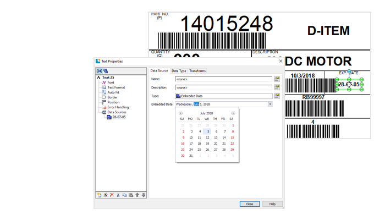
Task: Click the new data source icon
Action: pos(100,195)
